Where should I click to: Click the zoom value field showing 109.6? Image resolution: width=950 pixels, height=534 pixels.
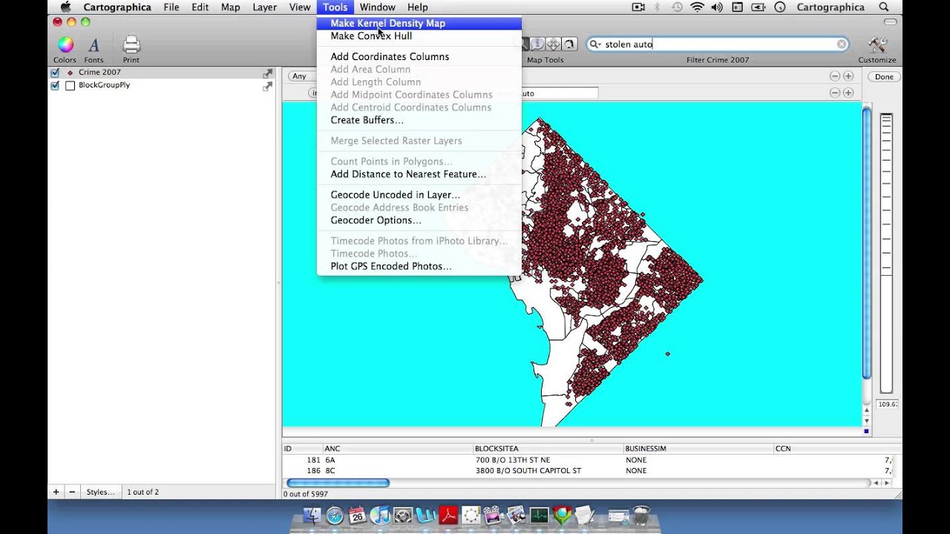887,404
